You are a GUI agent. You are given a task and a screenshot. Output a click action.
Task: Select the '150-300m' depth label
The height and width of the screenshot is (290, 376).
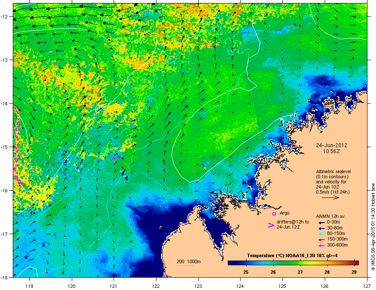[337, 239]
